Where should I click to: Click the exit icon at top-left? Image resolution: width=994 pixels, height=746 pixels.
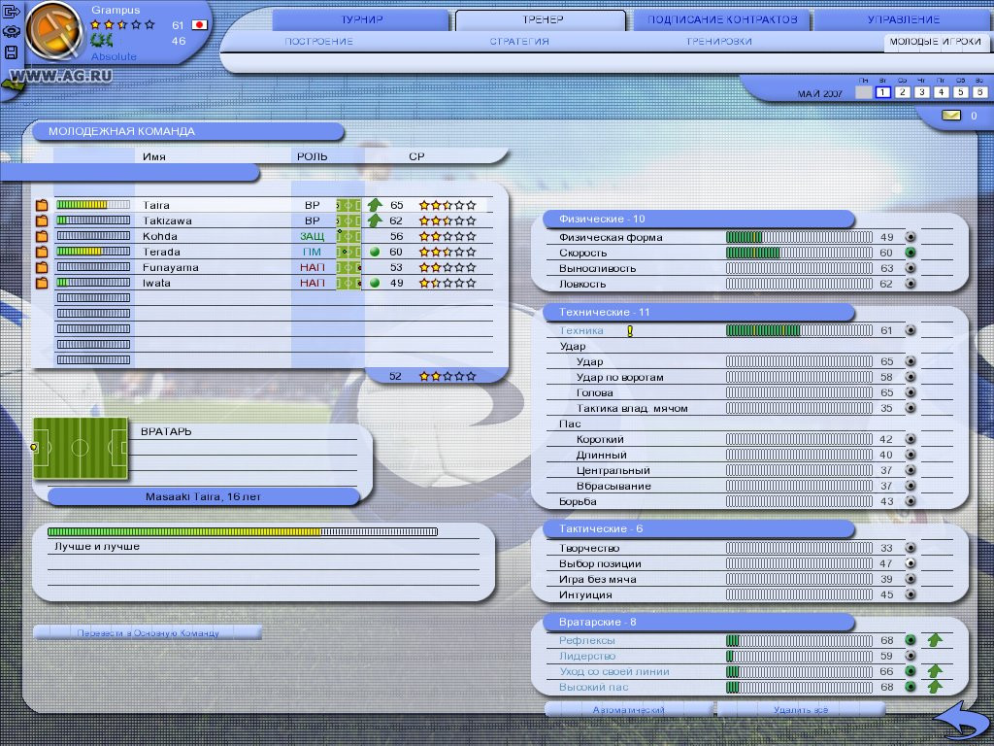12,11
